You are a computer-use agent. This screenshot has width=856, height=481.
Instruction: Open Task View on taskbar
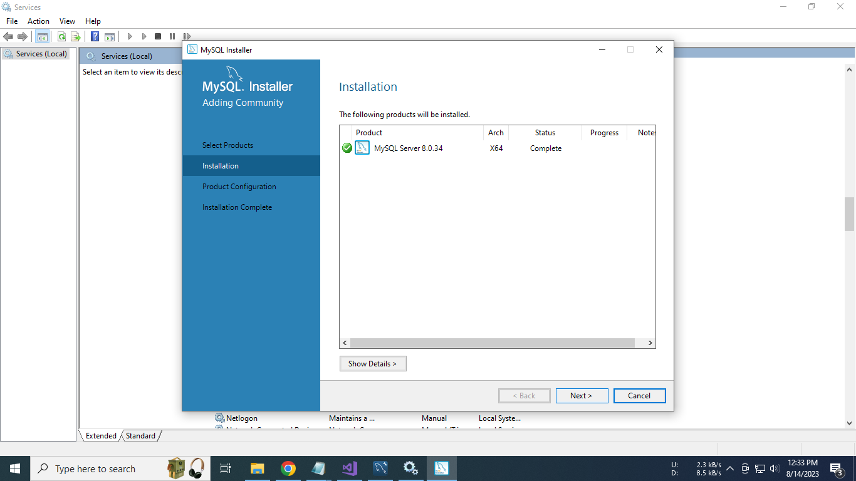click(226, 468)
